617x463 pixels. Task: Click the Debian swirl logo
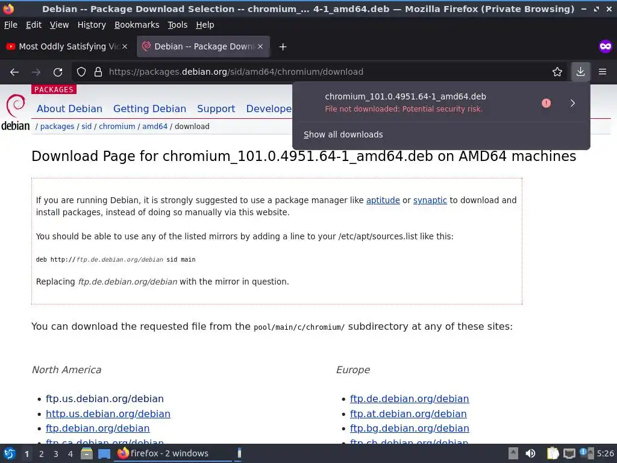coord(16,106)
